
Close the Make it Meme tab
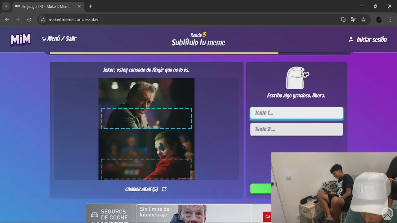(x=79, y=6)
